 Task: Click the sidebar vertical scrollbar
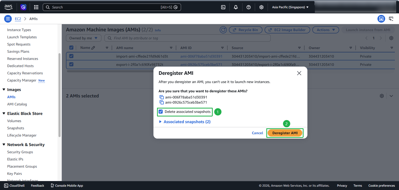point(60,95)
